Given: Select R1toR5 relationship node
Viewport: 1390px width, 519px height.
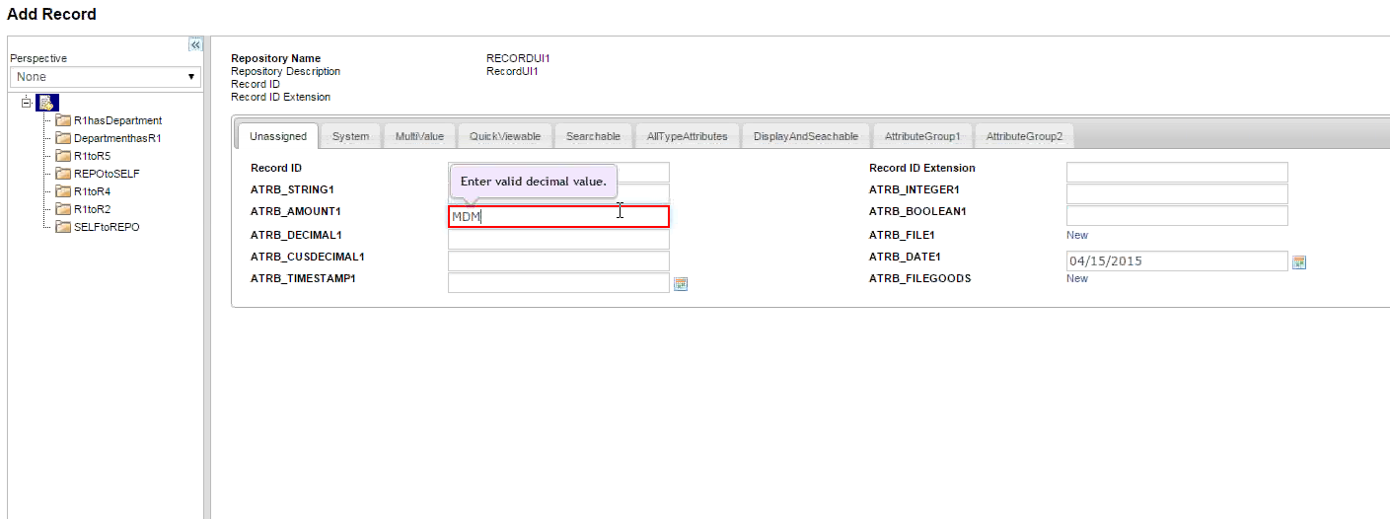Looking at the screenshot, I should point(93,156).
